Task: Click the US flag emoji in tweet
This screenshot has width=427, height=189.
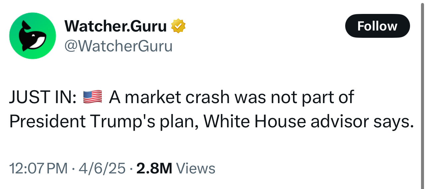Action: point(92,96)
